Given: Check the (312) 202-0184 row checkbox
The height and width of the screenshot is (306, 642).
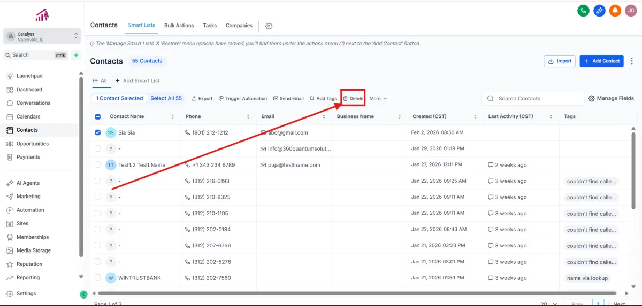Looking at the screenshot, I should tap(98, 229).
